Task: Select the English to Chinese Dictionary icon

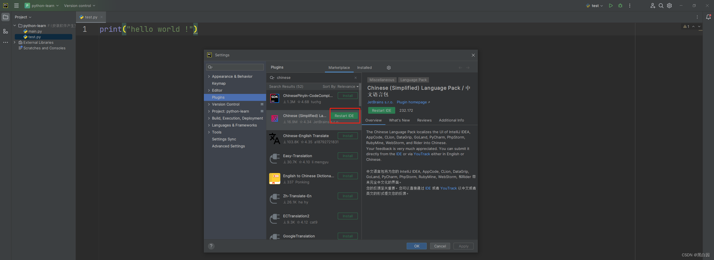Action: coord(275,179)
